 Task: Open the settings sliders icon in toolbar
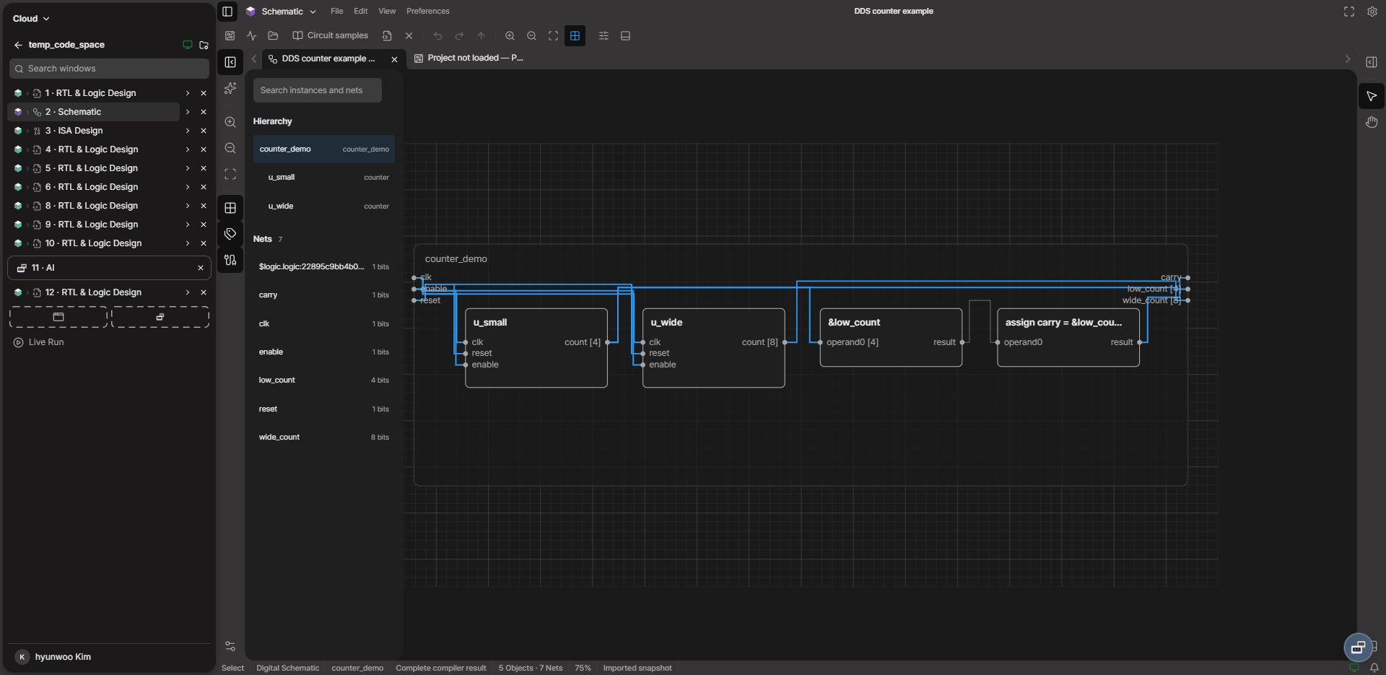[603, 35]
